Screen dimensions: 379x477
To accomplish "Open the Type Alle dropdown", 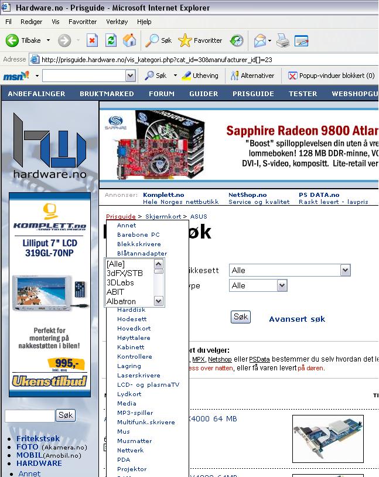I will pos(258,285).
